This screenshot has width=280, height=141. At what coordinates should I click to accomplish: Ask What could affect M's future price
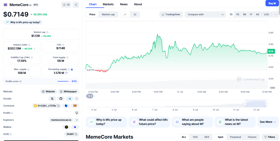tap(149, 122)
